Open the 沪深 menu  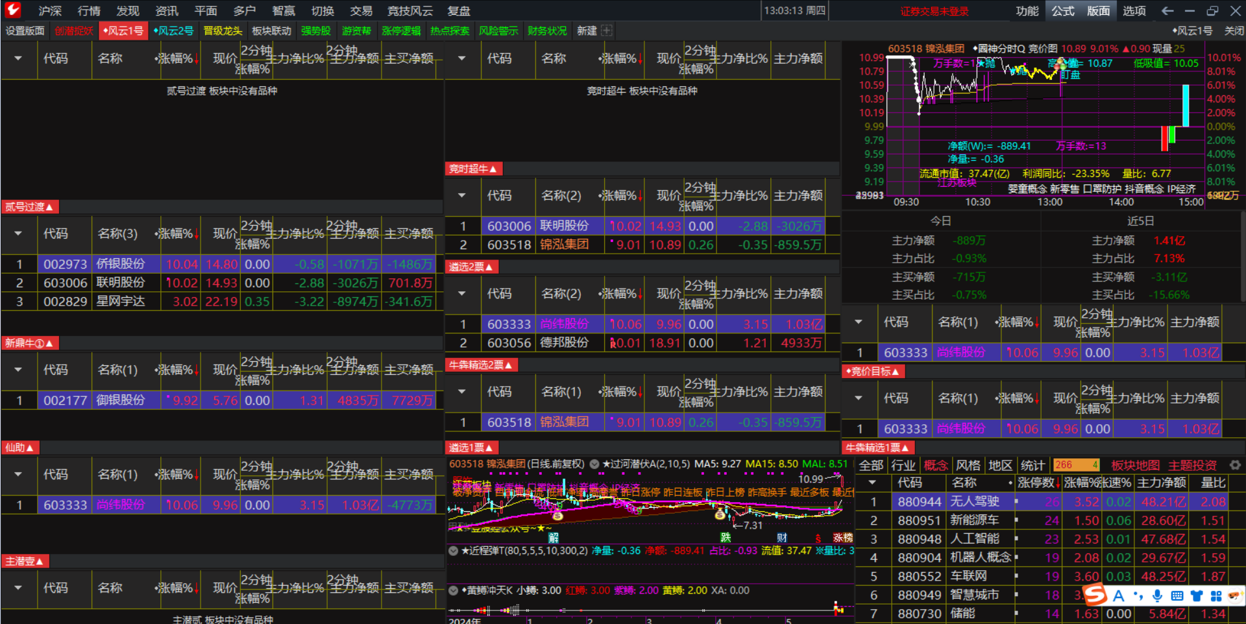(50, 11)
